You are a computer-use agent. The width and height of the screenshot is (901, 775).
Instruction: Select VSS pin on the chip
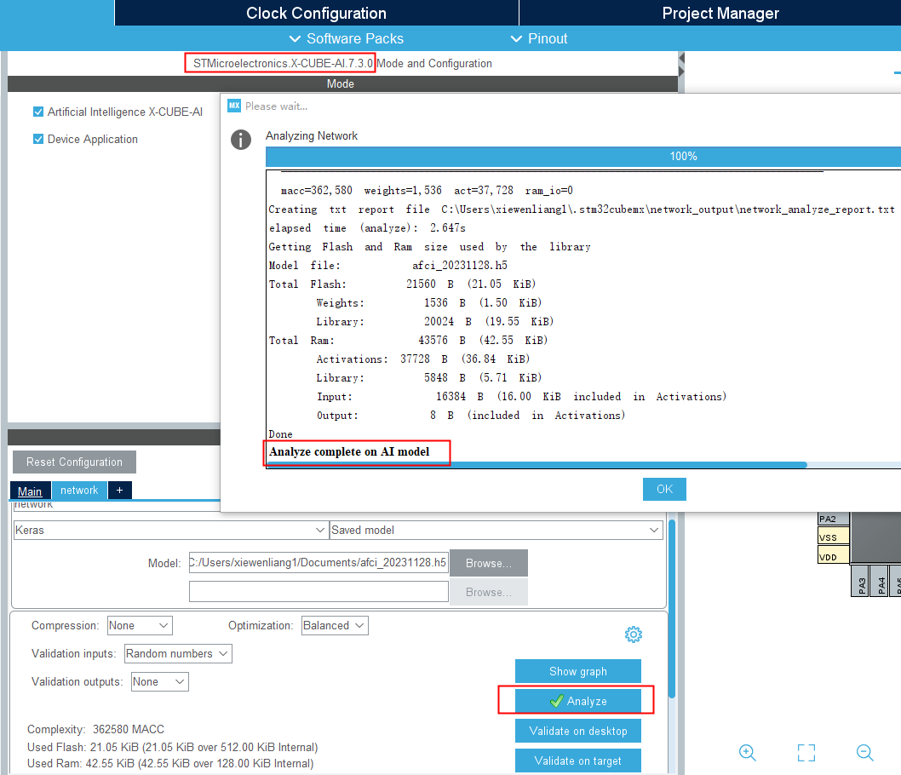click(x=833, y=537)
